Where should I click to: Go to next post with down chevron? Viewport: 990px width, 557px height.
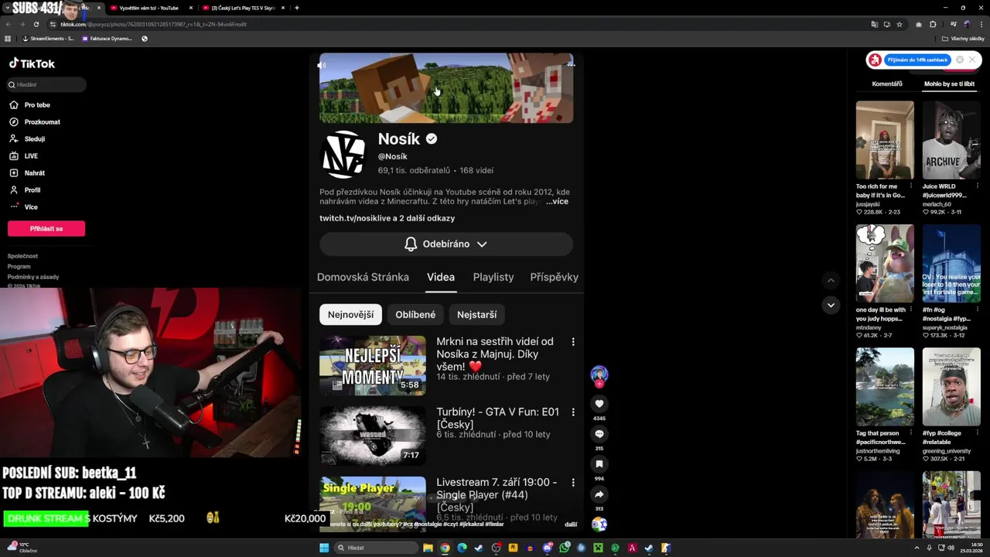[x=831, y=305]
